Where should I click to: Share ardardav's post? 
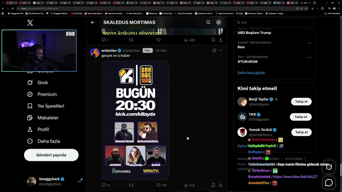click(220, 185)
